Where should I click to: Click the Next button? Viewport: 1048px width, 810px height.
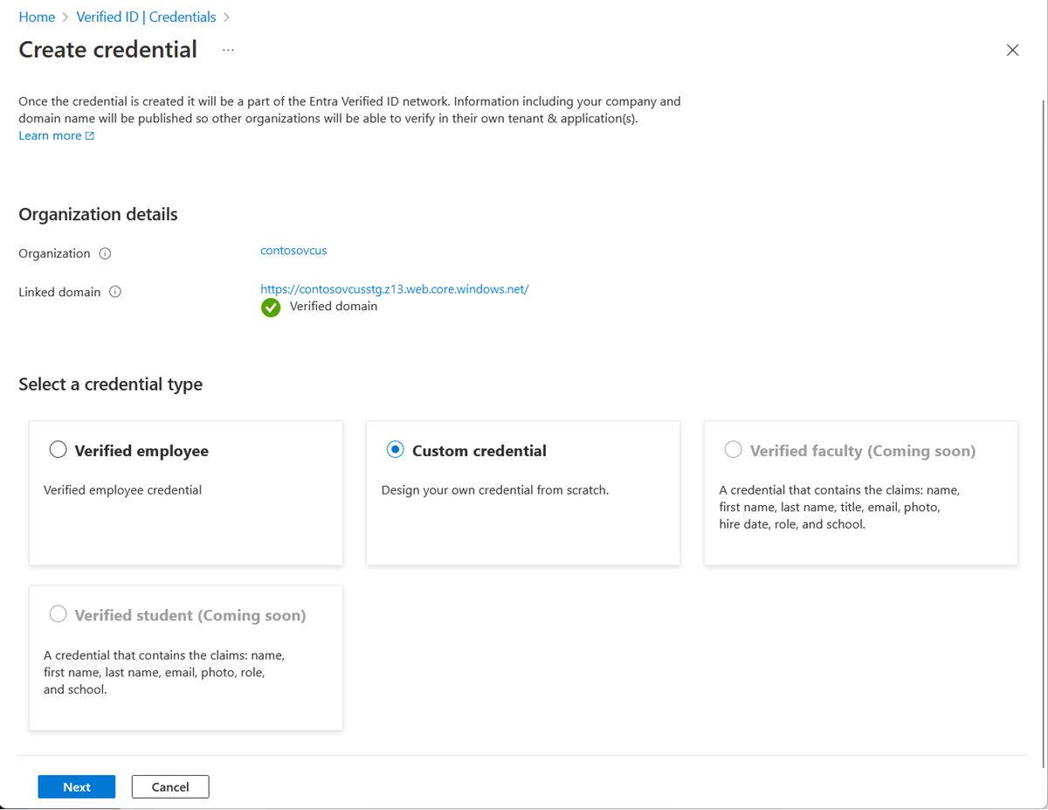(x=77, y=786)
